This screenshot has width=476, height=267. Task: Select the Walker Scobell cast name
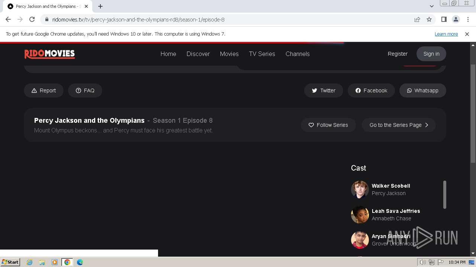(391, 186)
